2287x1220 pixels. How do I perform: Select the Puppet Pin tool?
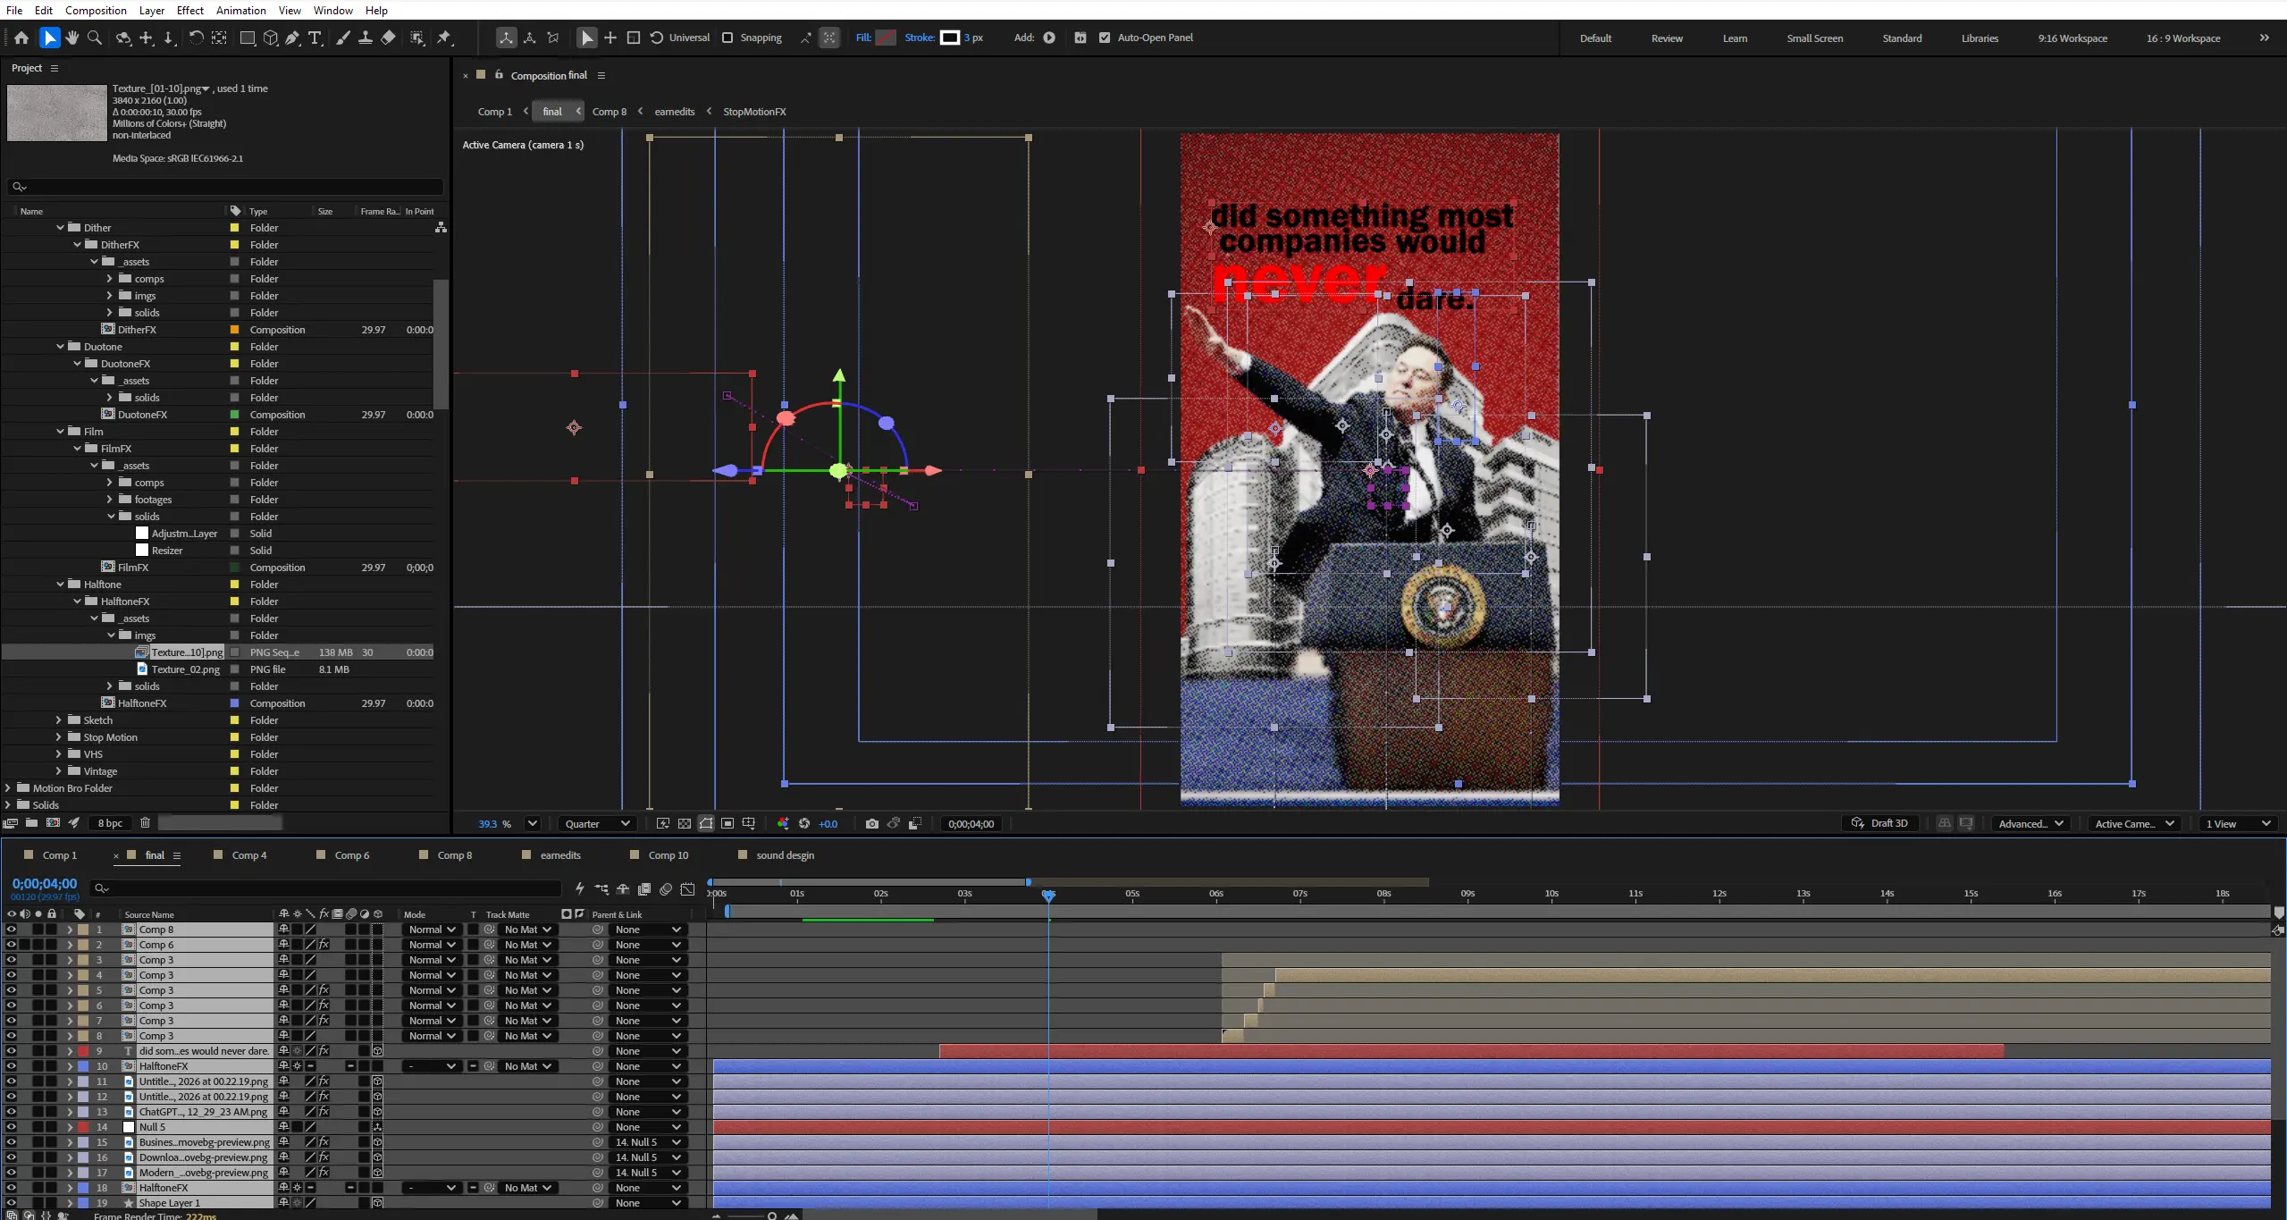(444, 38)
